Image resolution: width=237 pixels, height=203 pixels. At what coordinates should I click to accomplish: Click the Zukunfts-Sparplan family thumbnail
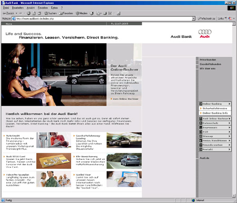[54, 179]
